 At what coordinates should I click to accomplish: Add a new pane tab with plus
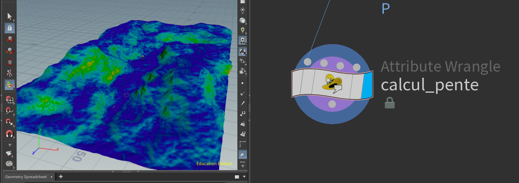(61, 177)
